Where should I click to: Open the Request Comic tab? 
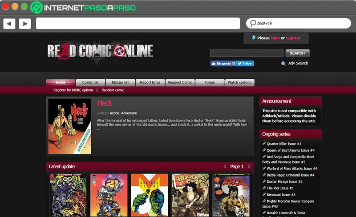click(180, 82)
